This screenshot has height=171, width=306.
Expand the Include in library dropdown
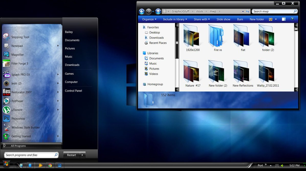tap(175, 19)
